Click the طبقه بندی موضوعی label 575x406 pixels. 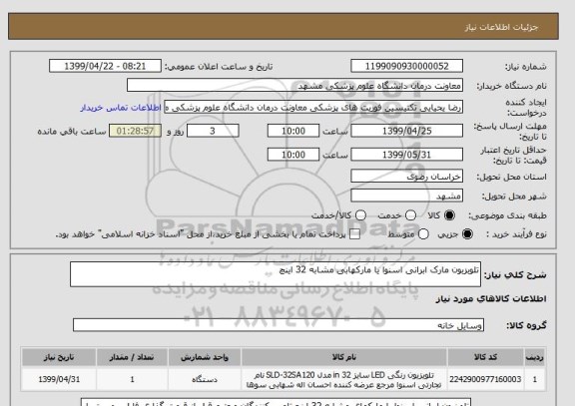[x=507, y=215]
